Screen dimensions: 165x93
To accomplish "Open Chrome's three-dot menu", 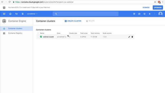I will coord(163,2).
